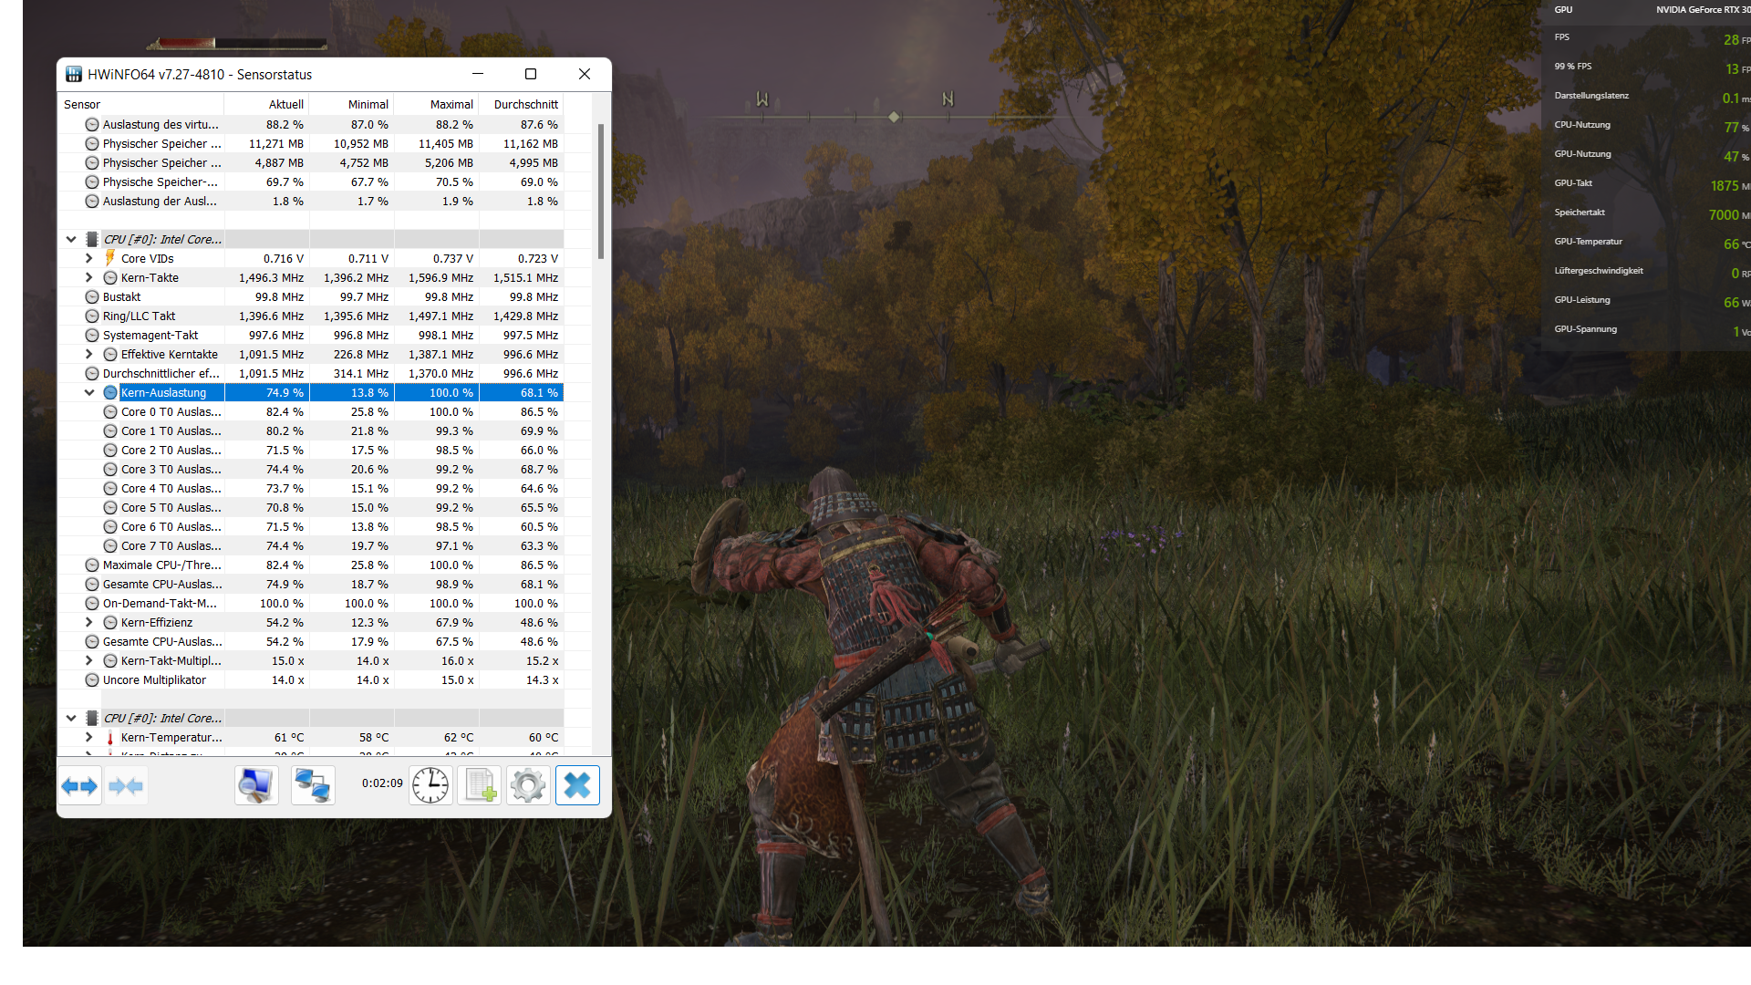The width and height of the screenshot is (1751, 985).
Task: Reset the min/max values with the clock icon
Action: [x=430, y=786]
